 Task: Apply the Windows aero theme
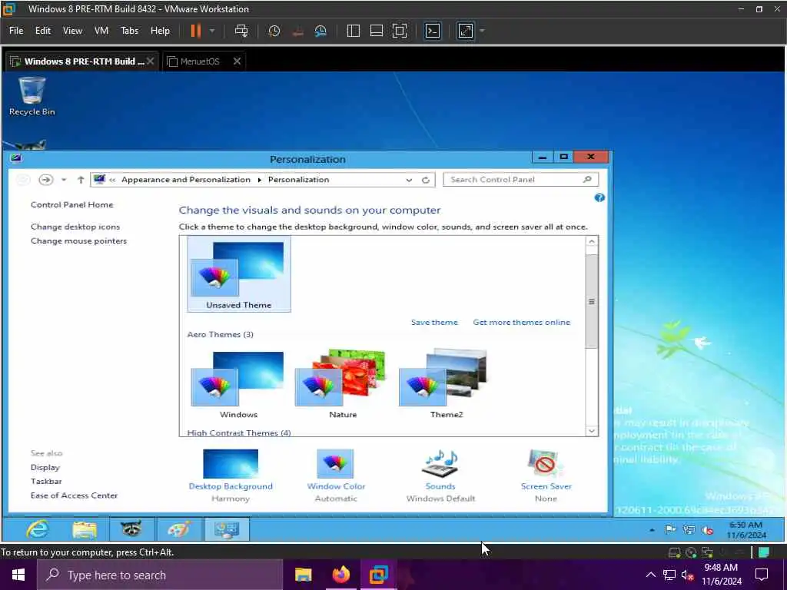[238, 386]
